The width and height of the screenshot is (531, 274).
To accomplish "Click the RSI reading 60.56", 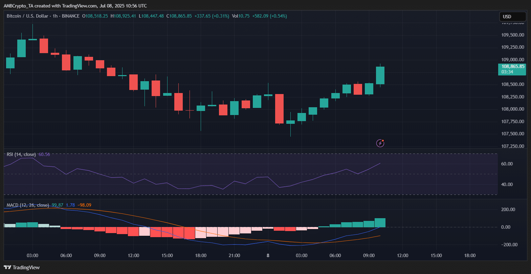I will tap(44, 155).
